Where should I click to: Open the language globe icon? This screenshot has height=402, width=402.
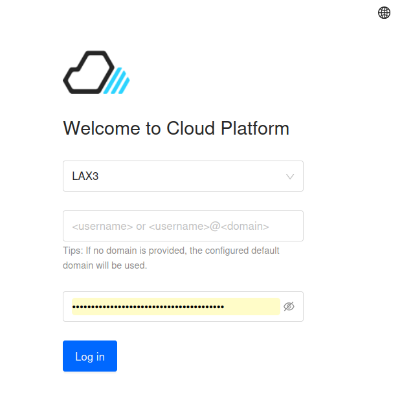(x=384, y=12)
